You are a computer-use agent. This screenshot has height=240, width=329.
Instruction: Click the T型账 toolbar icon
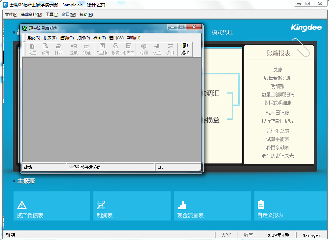[102, 49]
